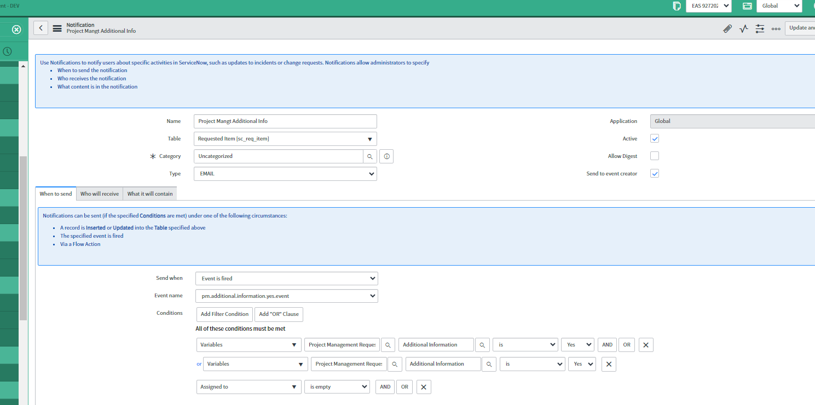Switch to When to send tab
815x405 pixels.
click(x=56, y=194)
